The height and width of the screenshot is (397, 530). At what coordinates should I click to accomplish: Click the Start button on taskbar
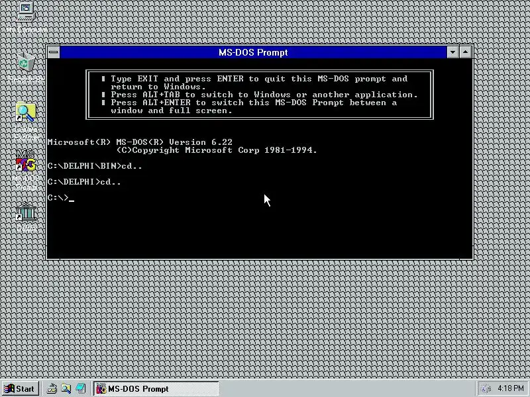pos(20,388)
